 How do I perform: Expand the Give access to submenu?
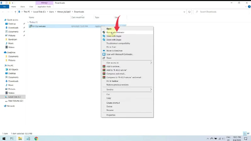(151, 63)
